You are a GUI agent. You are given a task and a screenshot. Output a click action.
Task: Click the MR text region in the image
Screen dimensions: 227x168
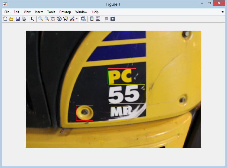[119, 111]
